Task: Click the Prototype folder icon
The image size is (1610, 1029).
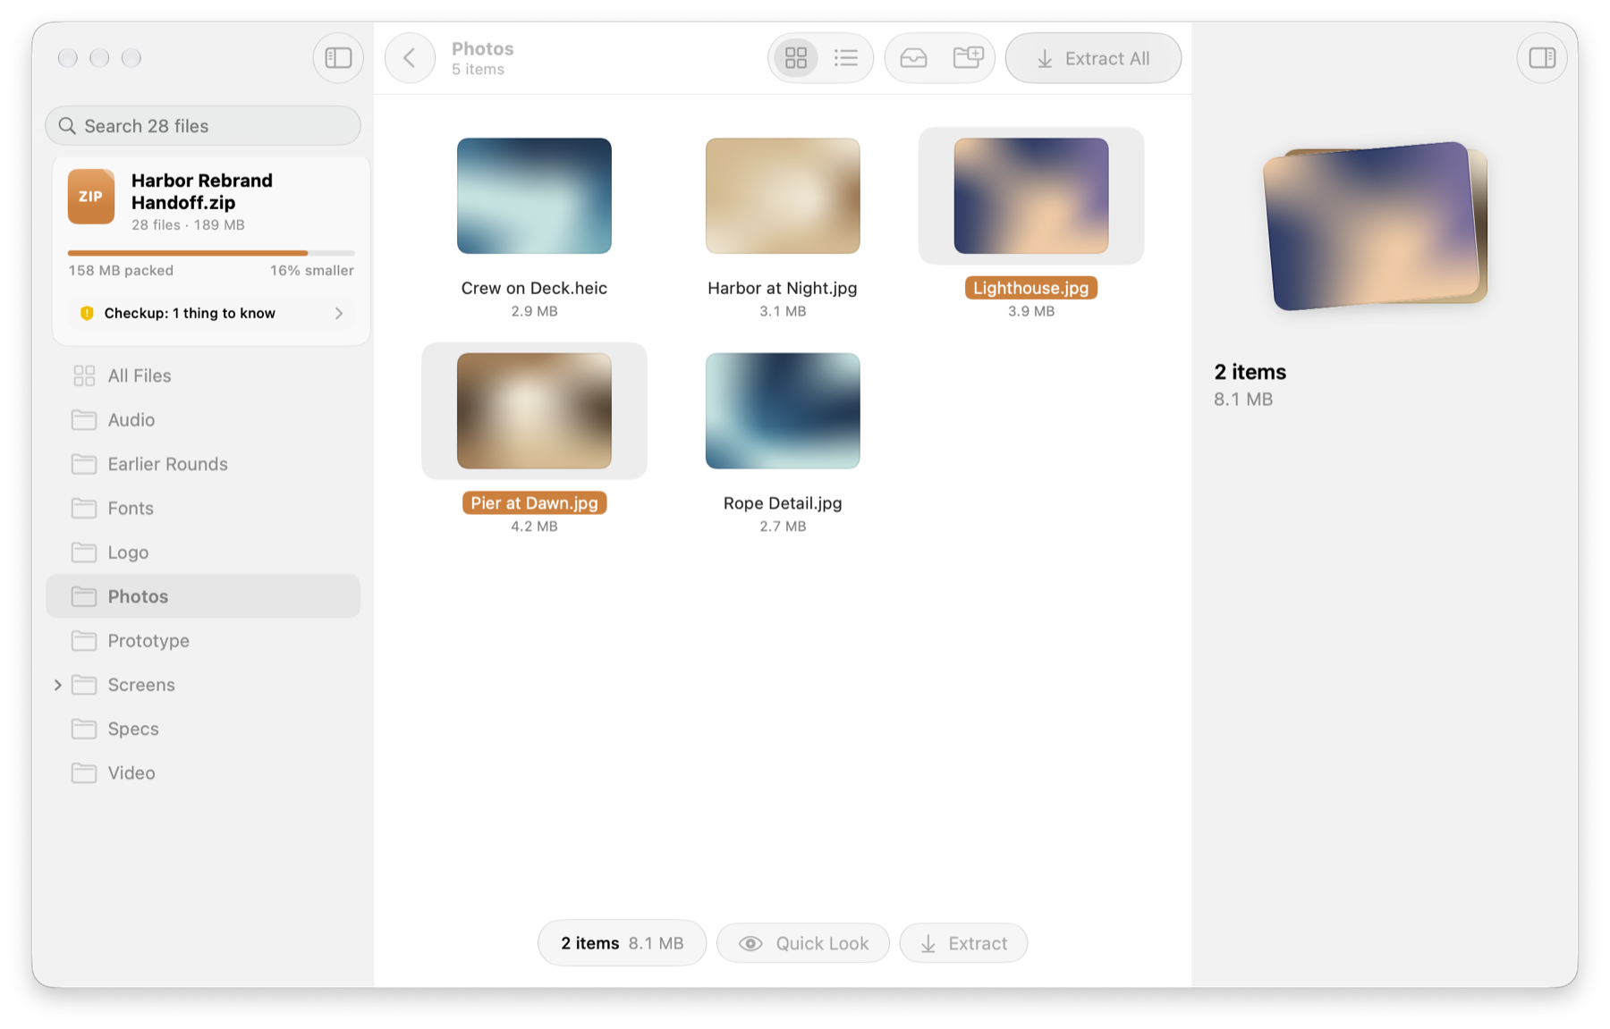Action: pyautogui.click(x=84, y=640)
